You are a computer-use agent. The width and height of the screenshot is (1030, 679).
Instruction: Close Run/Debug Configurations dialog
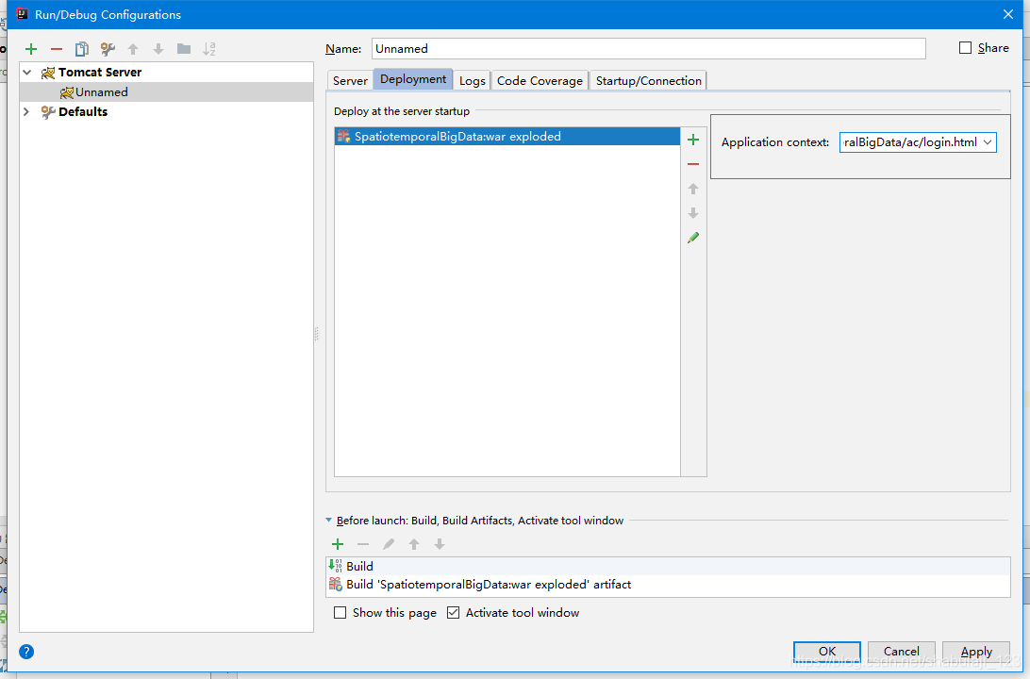[x=1008, y=14]
